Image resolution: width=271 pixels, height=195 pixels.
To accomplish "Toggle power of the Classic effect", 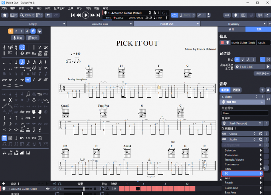I will pos(260,133).
